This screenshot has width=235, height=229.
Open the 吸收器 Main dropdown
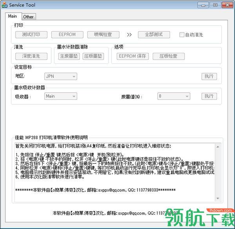coord(61,96)
